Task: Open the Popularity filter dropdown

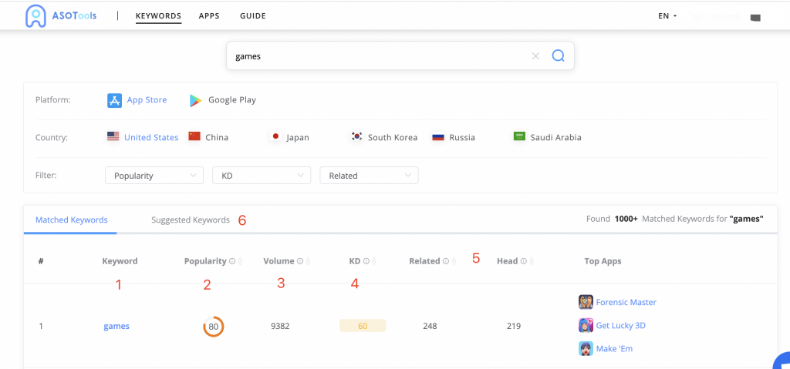Action: tap(154, 176)
